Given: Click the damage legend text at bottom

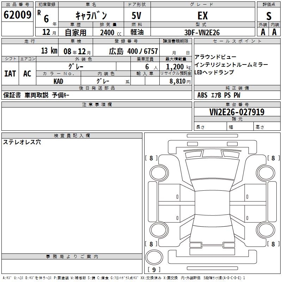Looking at the screenshot, I should click(x=124, y=278).
